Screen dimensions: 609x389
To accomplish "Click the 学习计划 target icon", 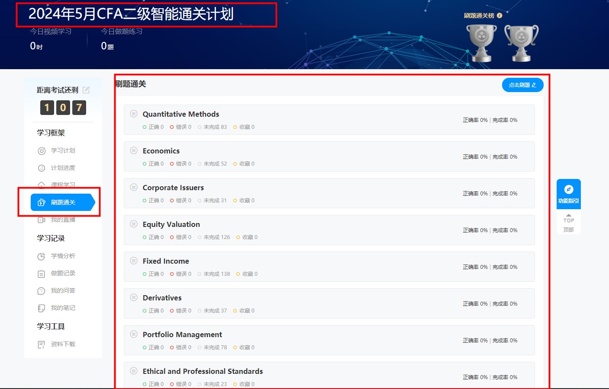I will click(x=42, y=151).
